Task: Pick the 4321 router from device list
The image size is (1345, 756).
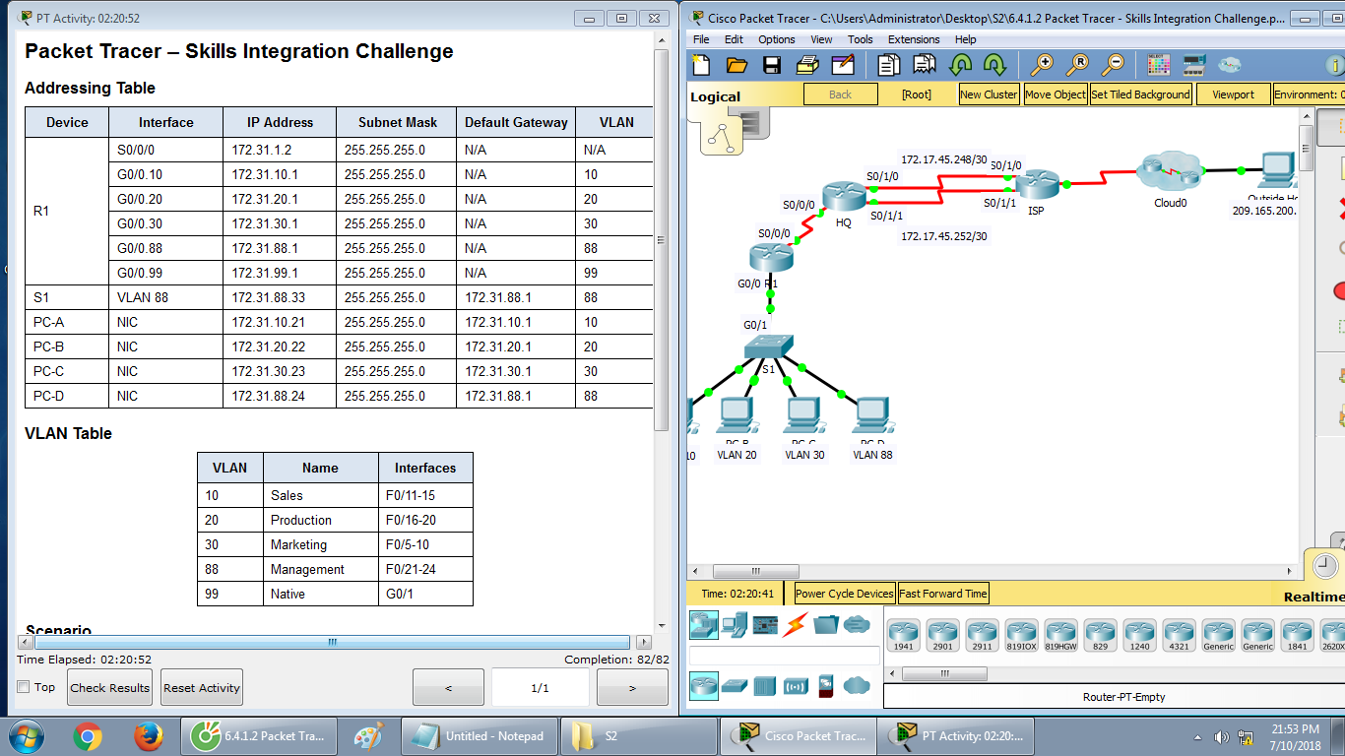Action: tap(1179, 636)
